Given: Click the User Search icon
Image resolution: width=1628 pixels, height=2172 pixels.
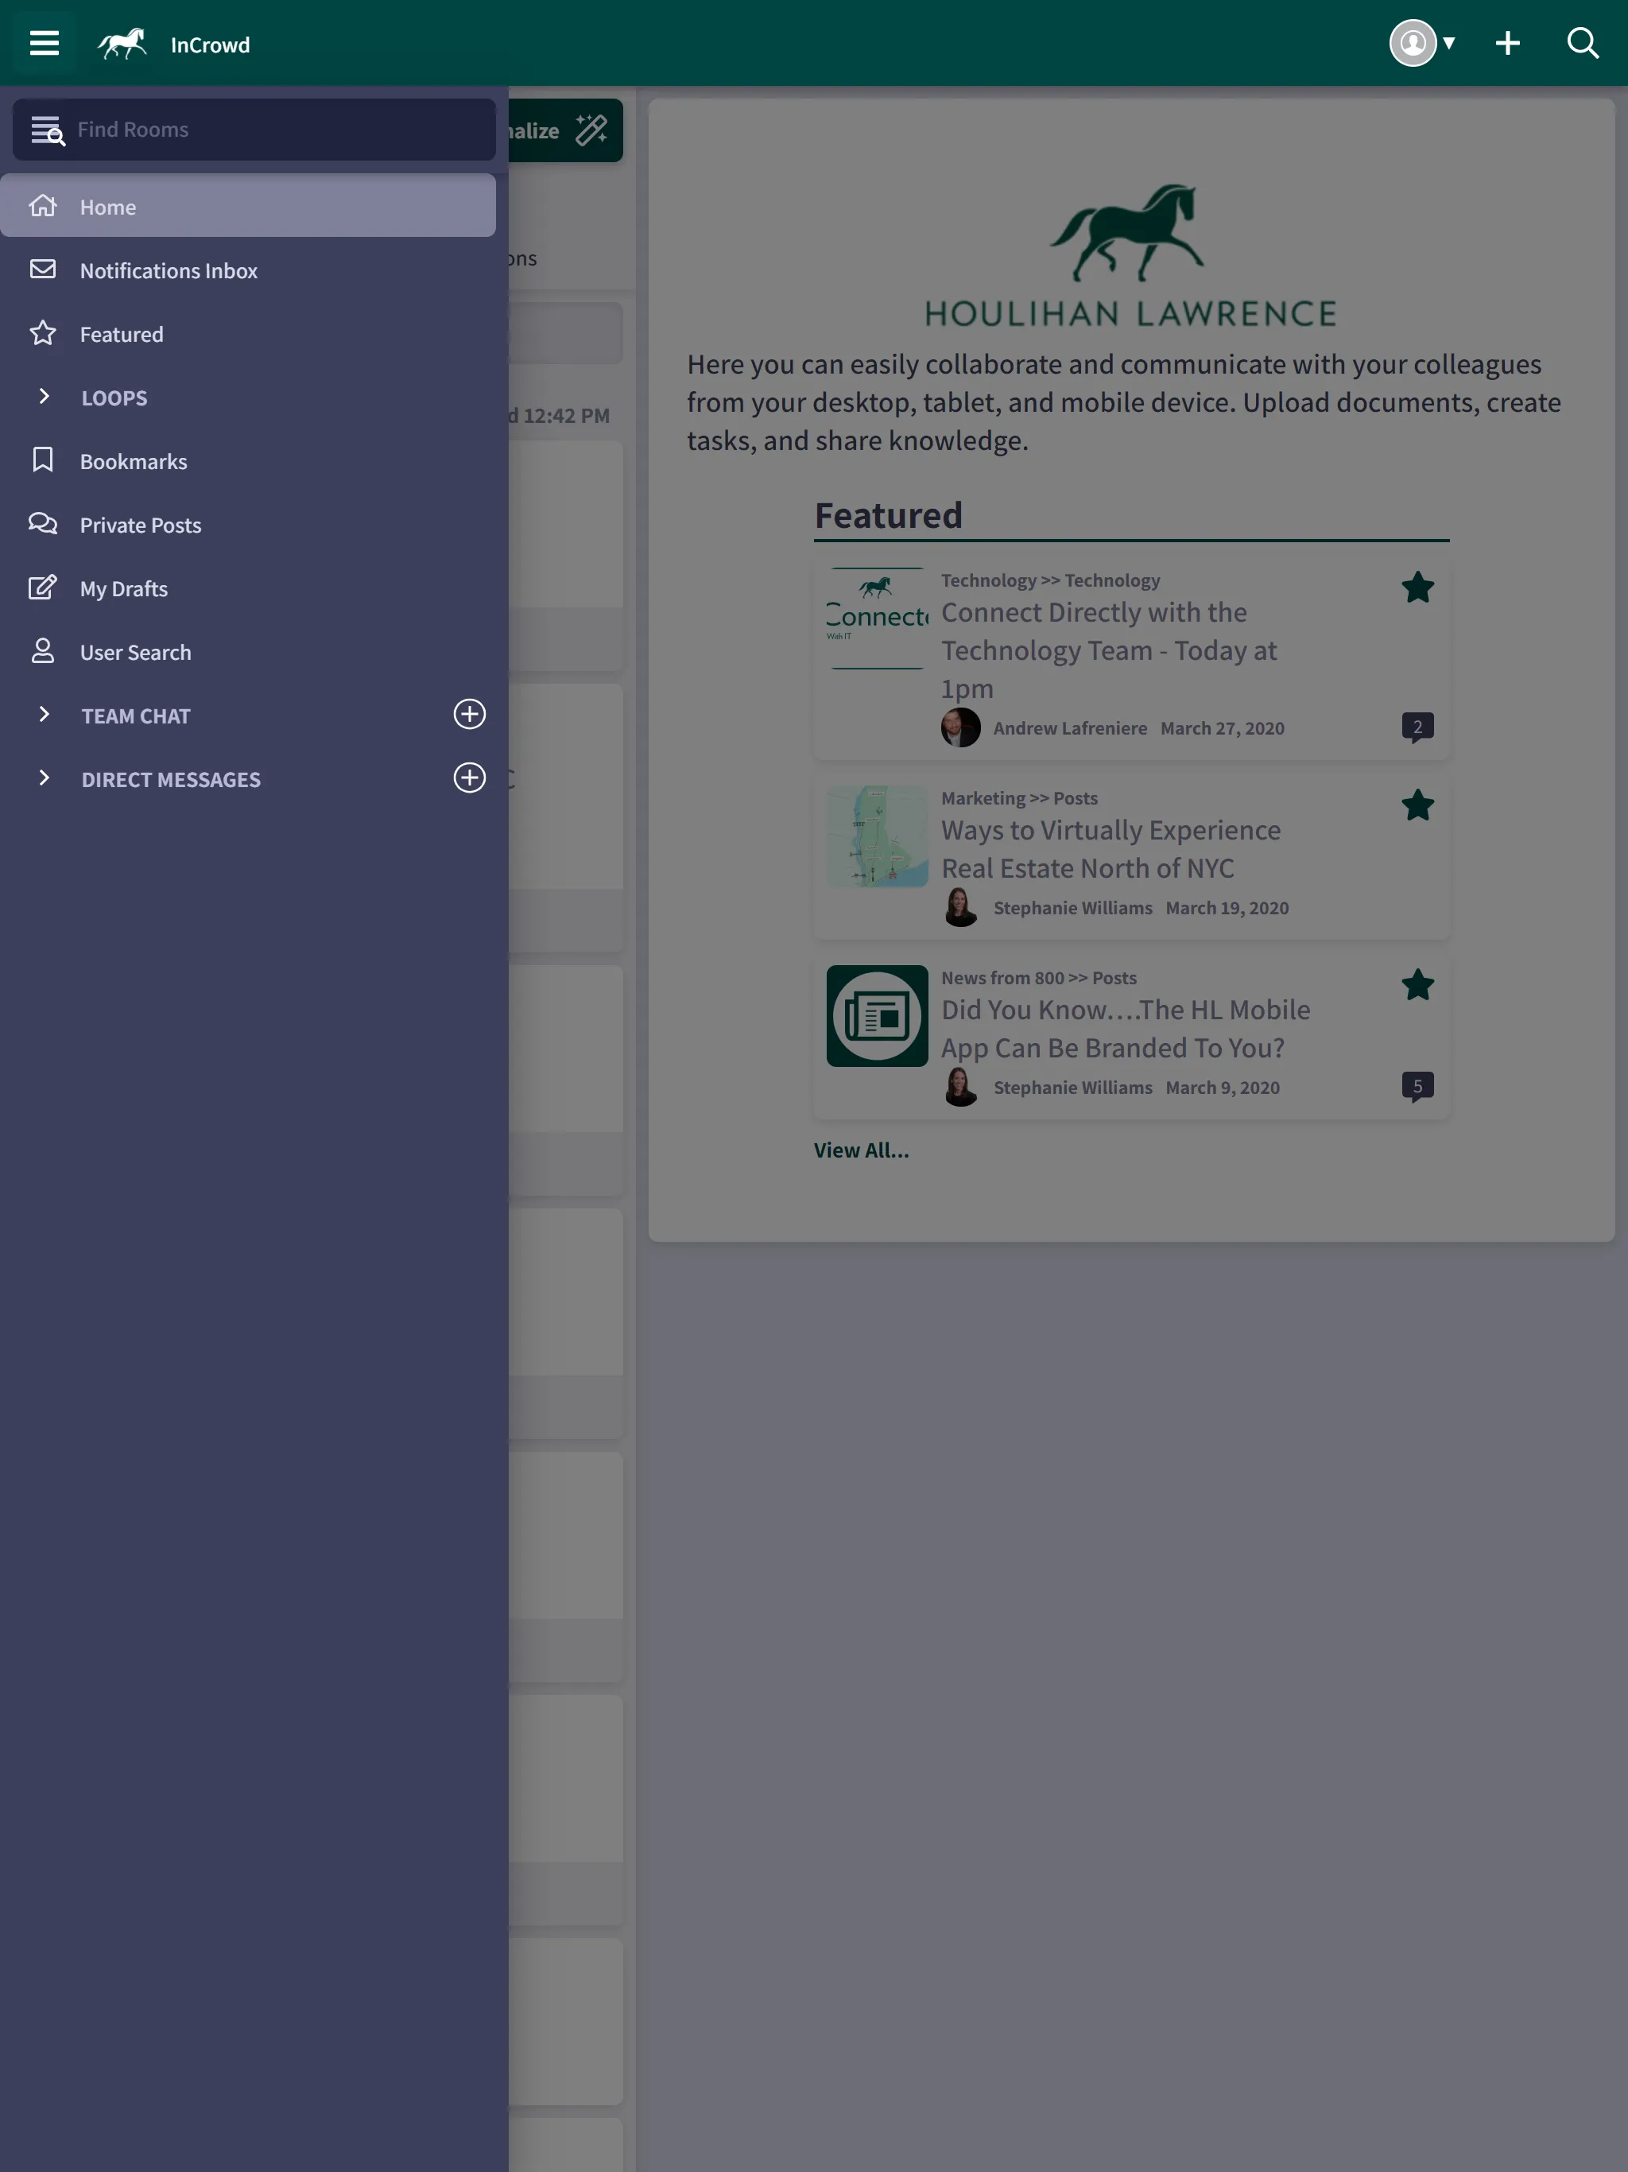Looking at the screenshot, I should (41, 654).
